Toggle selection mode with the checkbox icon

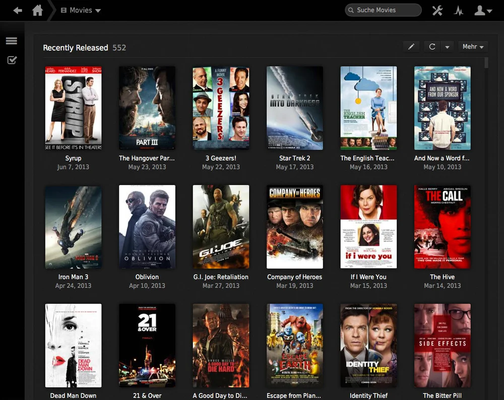pyautogui.click(x=12, y=60)
